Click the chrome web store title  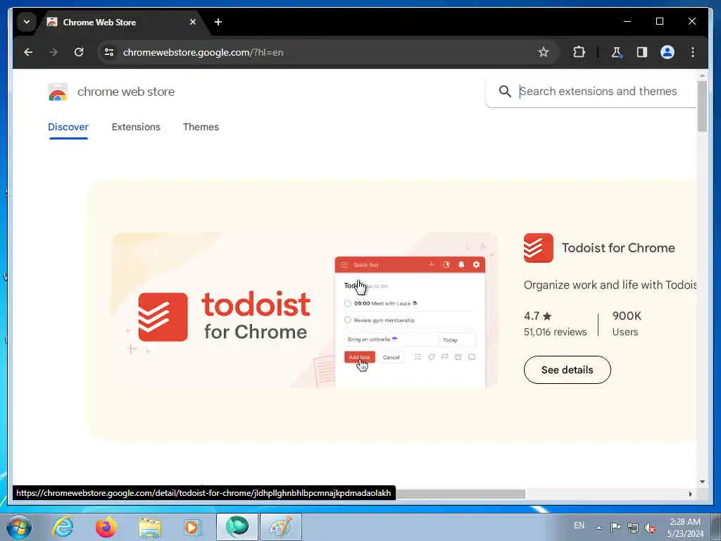pos(126,92)
